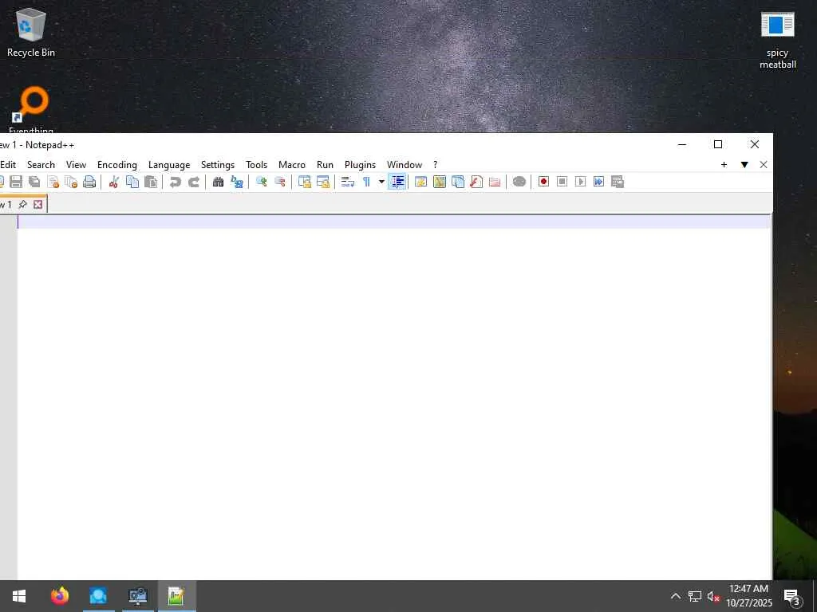This screenshot has width=817, height=612.
Task: Open the Replace toolbar icon
Action: [x=236, y=182]
